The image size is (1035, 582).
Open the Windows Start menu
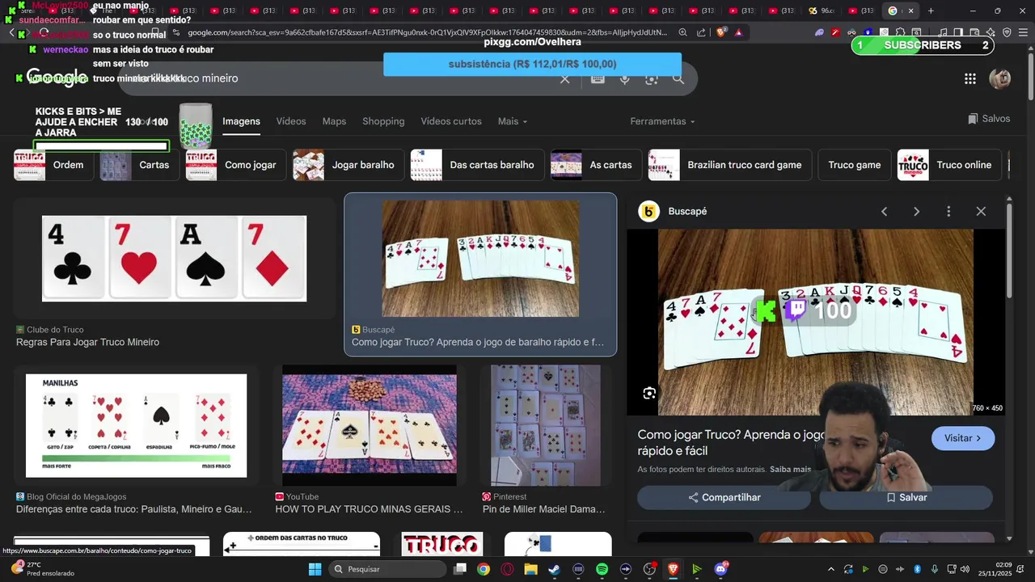pyautogui.click(x=315, y=569)
